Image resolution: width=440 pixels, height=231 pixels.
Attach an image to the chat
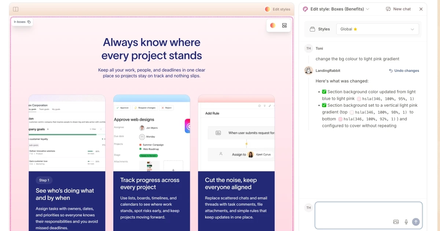click(x=396, y=222)
